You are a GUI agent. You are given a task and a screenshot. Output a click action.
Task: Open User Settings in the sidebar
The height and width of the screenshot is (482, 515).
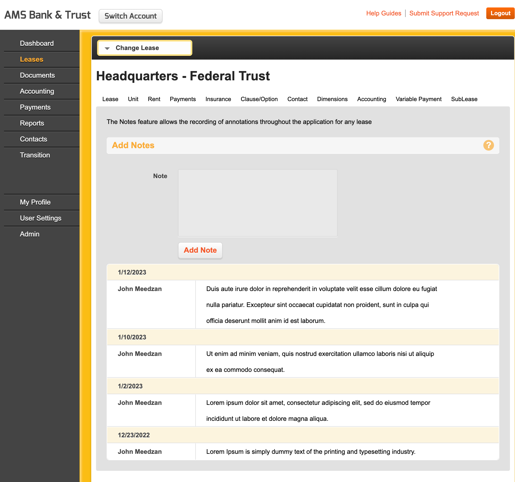pos(40,218)
